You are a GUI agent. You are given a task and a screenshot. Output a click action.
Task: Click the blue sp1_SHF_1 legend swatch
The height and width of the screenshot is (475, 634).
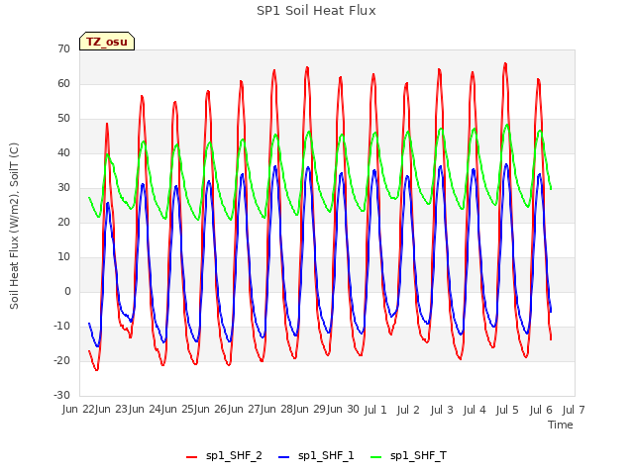284,457
